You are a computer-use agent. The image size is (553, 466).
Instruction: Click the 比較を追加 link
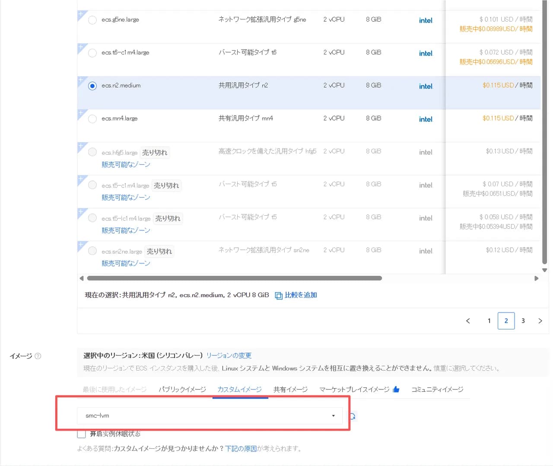[301, 295]
